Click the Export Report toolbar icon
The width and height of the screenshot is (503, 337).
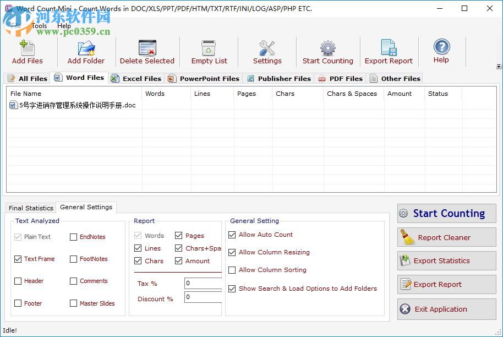pos(389,47)
